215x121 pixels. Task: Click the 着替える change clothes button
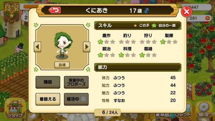[48, 99]
